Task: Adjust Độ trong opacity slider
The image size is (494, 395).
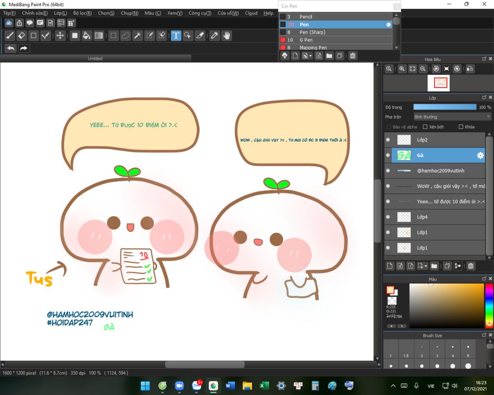Action: (445, 107)
